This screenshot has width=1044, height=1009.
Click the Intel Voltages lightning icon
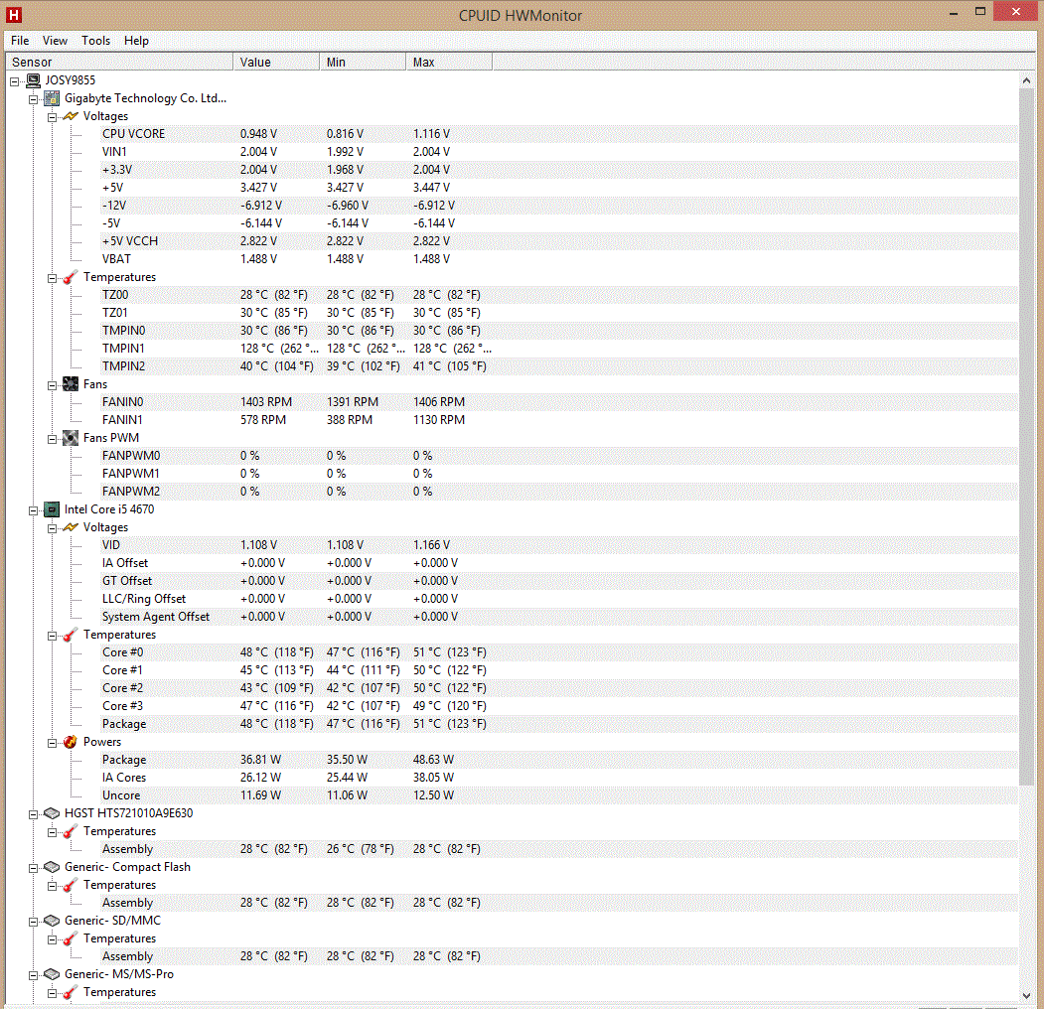71,527
